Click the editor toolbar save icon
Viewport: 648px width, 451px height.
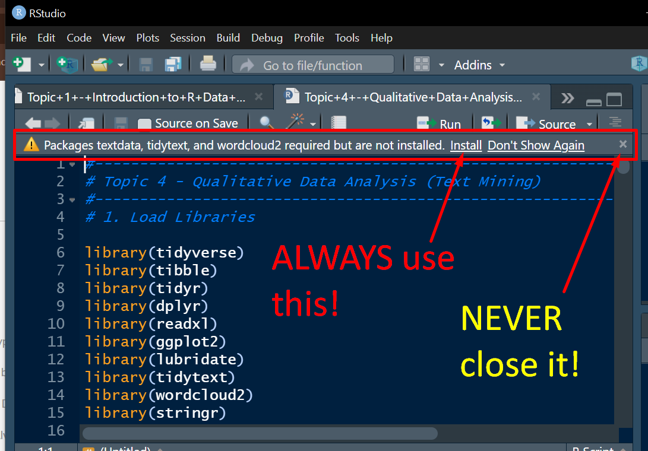[x=121, y=123]
